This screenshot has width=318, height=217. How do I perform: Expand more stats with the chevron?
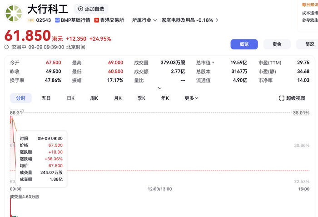(159, 88)
